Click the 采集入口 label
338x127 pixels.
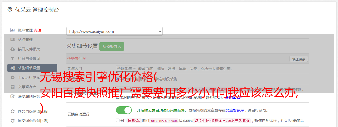(75, 69)
